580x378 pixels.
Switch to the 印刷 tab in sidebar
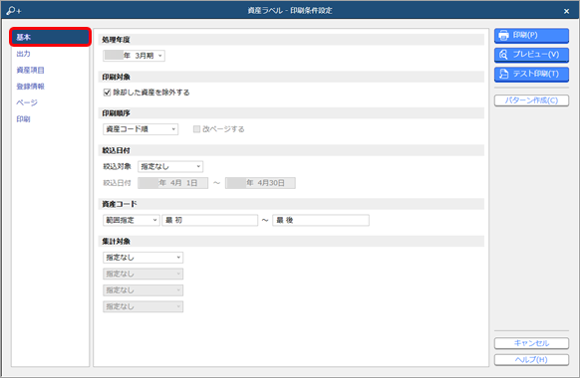[x=23, y=118]
